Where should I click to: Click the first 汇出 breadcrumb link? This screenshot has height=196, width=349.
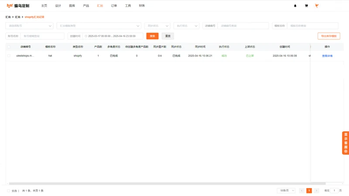[8, 17]
